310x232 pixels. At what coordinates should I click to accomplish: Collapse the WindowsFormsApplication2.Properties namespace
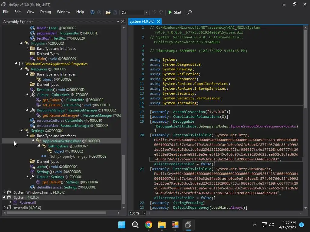pyautogui.click(x=16, y=63)
